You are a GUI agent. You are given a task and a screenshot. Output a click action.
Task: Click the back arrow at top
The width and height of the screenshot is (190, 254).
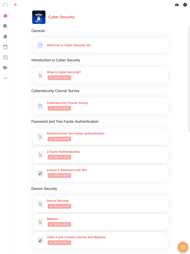point(16,5)
